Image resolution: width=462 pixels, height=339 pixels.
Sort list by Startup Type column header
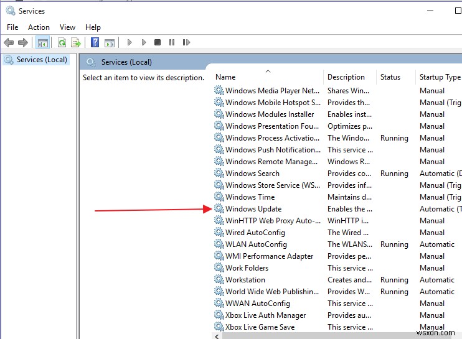(x=440, y=77)
